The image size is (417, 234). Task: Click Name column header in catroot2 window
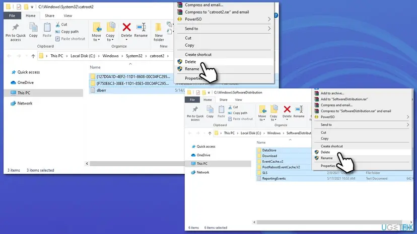95,67
